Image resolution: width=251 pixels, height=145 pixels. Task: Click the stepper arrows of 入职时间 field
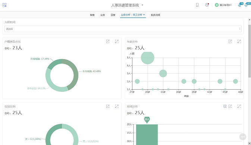[240, 29]
